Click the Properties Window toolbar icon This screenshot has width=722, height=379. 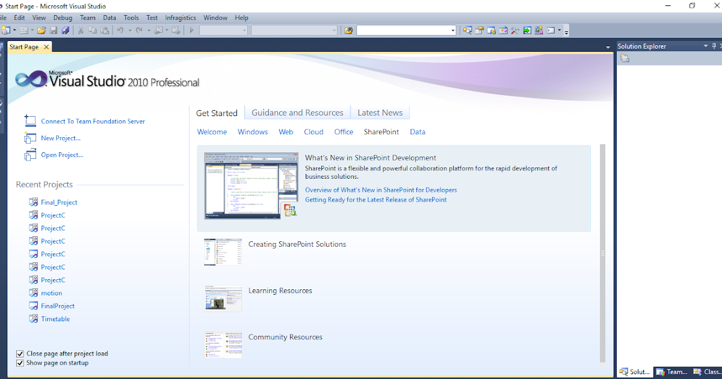point(479,30)
